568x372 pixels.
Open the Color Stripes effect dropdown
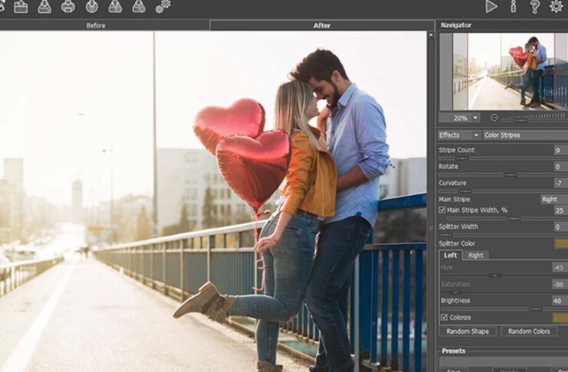[x=525, y=135]
